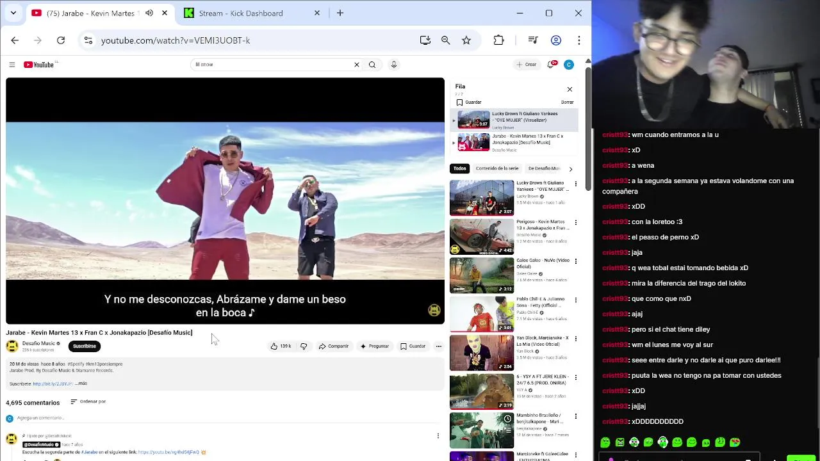Open Galee Galee NuVe thumbnail
Viewport: 820px width, 461px height.
[x=482, y=275]
